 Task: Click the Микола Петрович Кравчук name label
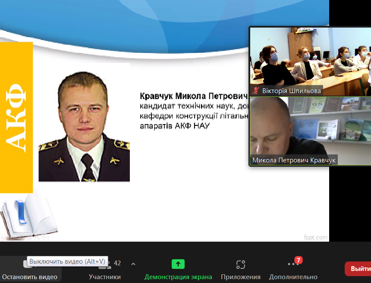point(294,160)
